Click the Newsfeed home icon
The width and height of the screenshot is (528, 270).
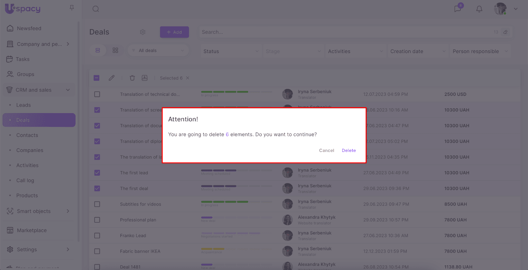[10, 28]
